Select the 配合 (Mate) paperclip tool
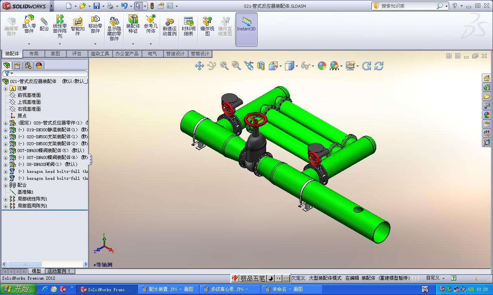Image resolution: width=493 pixels, height=295 pixels. coord(44,24)
